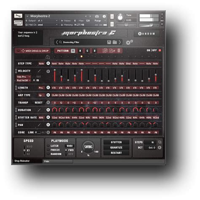The height and width of the screenshot is (200, 200).
Task: Click Duration draw-line tool icon
Action: tap(39, 110)
